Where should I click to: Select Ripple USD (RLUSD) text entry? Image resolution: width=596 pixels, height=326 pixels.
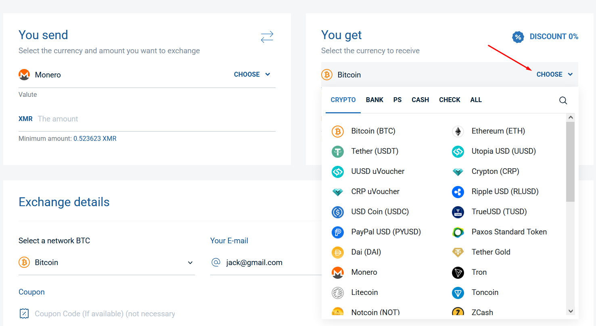tap(505, 192)
